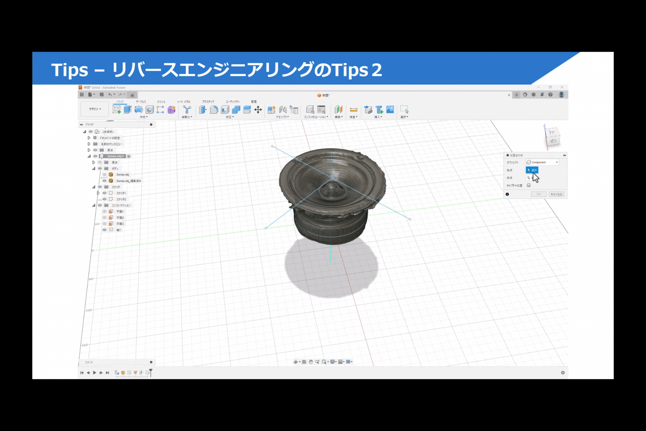
Task: Show the 平面2 construction plane
Action: click(104, 218)
